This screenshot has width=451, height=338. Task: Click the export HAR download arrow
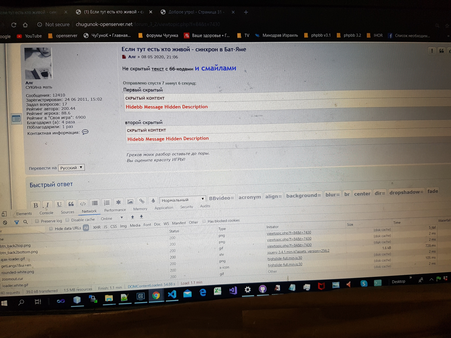click(141, 217)
